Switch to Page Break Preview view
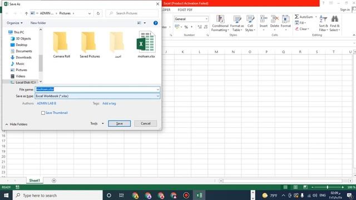The width and height of the screenshot is (356, 200). tap(305, 187)
